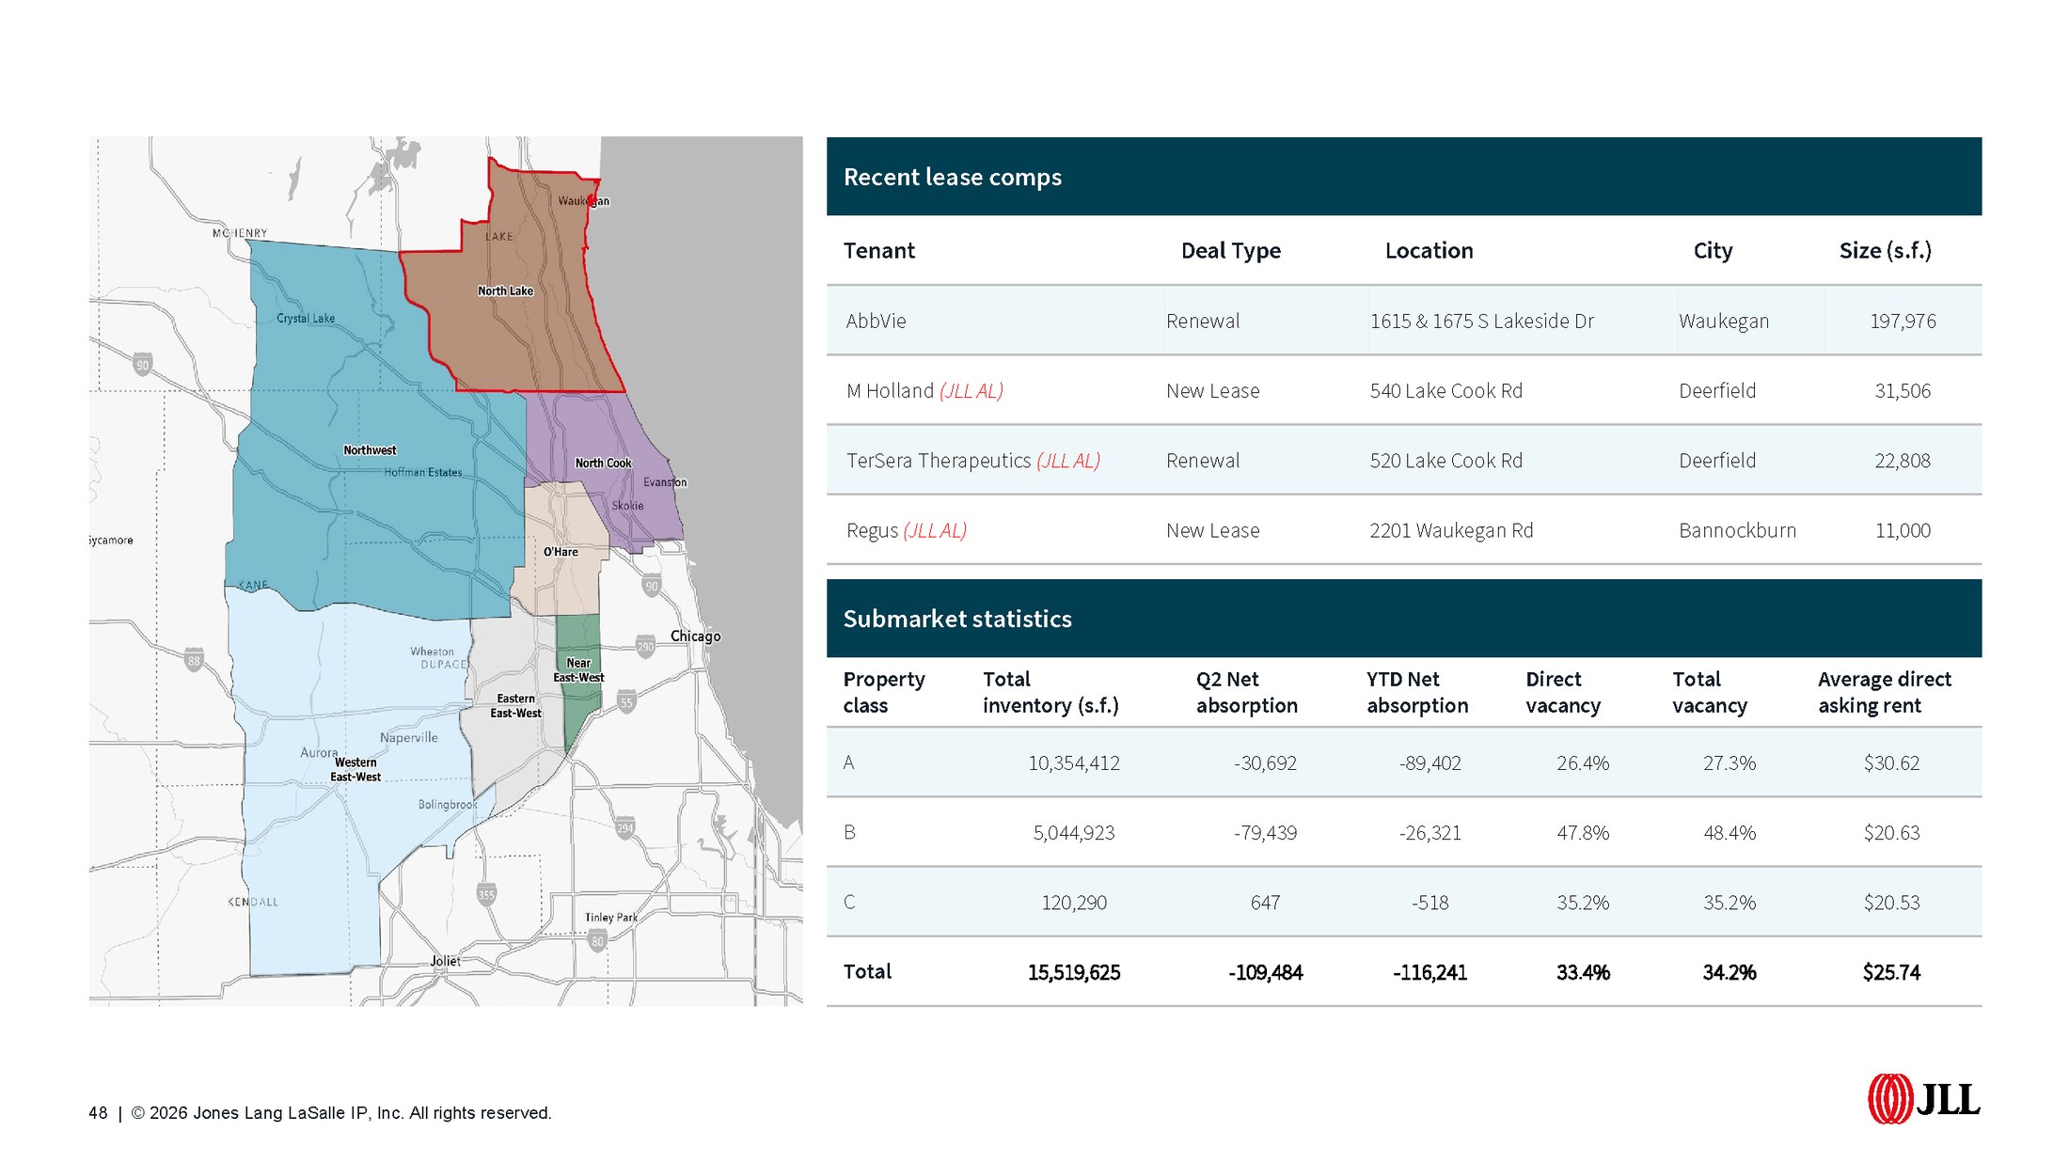Image resolution: width=2069 pixels, height=1163 pixels.
Task: Click the total asking rent $25.74
Action: [1891, 972]
